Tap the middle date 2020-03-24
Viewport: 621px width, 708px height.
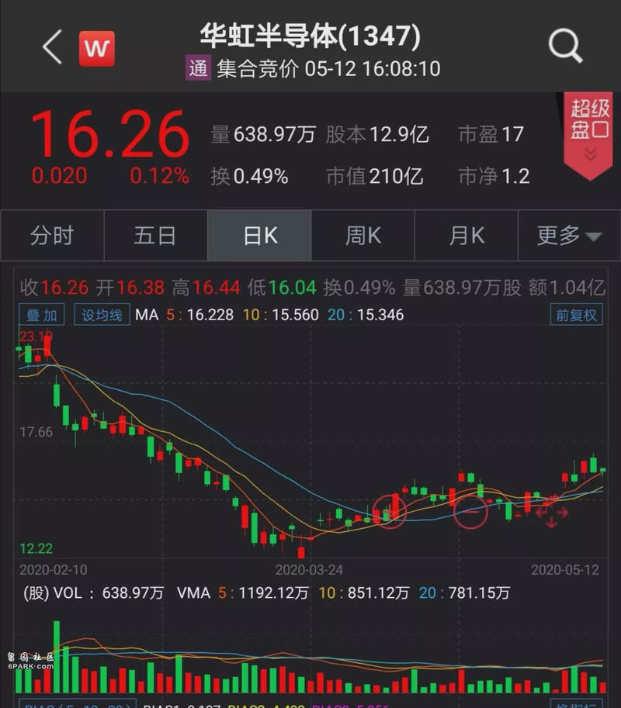click(x=309, y=570)
